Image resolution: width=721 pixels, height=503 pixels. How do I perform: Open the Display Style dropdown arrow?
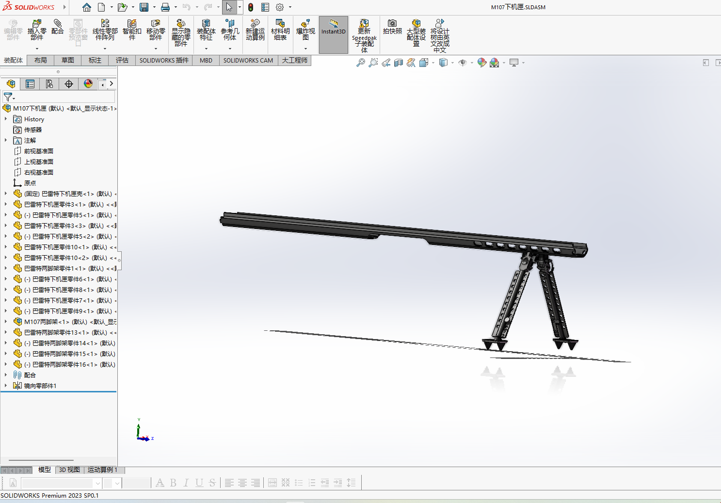[x=452, y=63]
